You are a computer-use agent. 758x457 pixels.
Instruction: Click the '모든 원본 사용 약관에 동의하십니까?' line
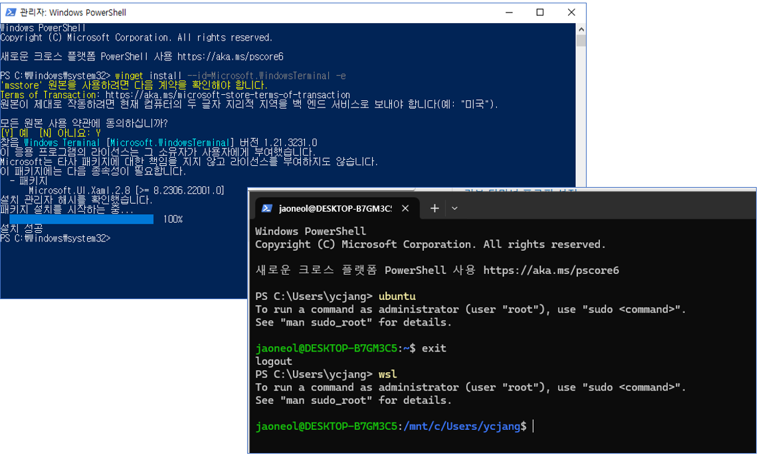click(x=84, y=123)
